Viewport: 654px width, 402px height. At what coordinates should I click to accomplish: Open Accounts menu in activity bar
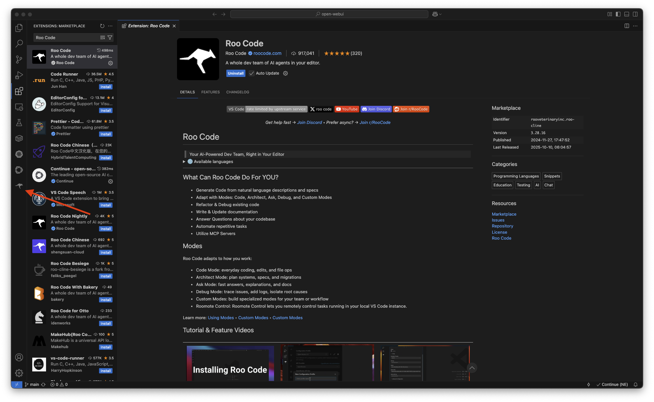[x=19, y=357]
